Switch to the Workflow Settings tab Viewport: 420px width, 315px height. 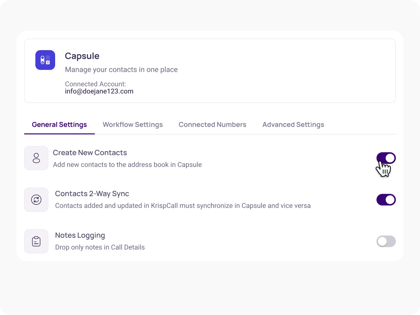coord(133,125)
